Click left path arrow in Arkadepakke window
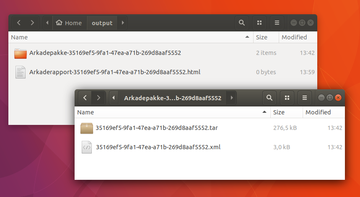The width and height of the screenshot is (360, 197). pyautogui.click(x=114, y=98)
